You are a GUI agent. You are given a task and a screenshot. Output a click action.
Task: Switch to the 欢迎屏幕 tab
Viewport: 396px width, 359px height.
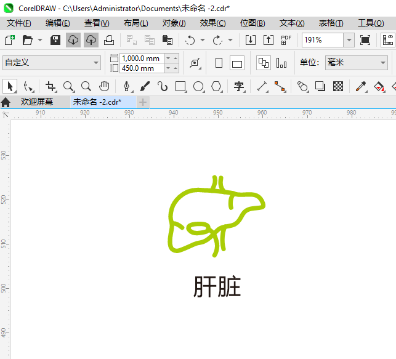pyautogui.click(x=37, y=102)
